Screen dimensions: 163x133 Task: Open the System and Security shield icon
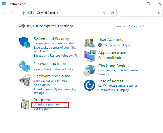pyautogui.click(x=25, y=42)
